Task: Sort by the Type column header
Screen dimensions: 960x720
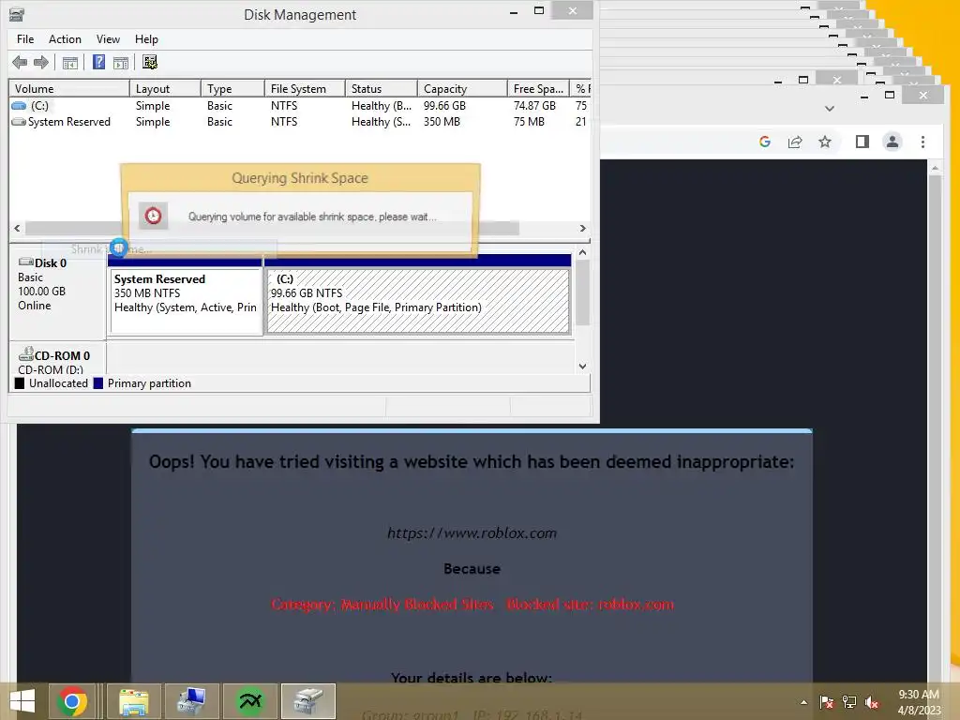Action: pyautogui.click(x=232, y=89)
